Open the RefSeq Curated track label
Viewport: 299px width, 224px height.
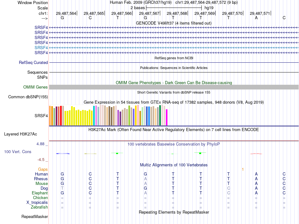(33, 63)
